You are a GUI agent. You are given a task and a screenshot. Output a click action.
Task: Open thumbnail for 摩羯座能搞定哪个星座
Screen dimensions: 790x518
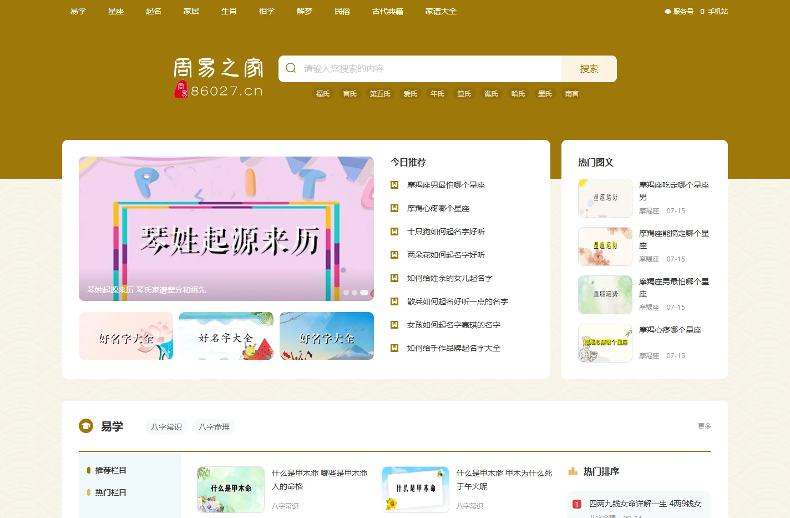605,247
